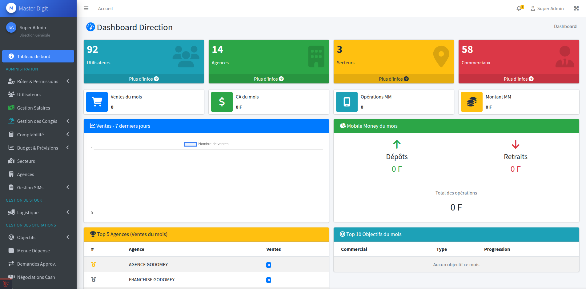Screen dimensions: 586x289
Task: Go to Gestion Salaires
Action: point(34,108)
